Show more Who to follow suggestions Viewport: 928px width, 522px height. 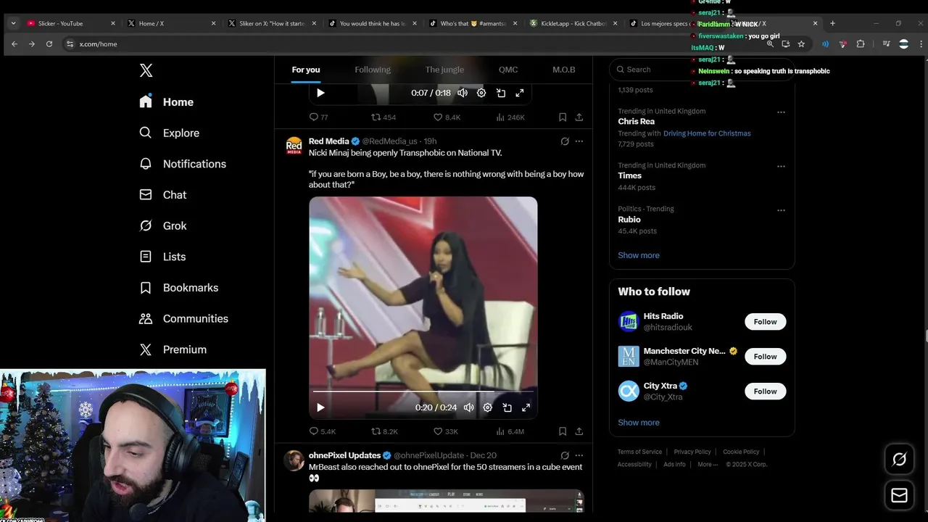pos(639,423)
